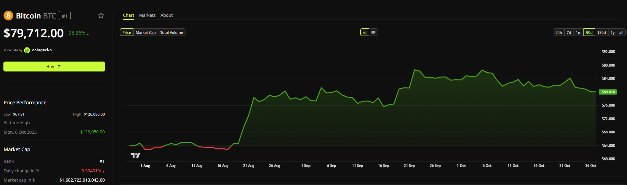Click the 1 Aug date on x-axis
The width and height of the screenshot is (627, 185).
(x=145, y=166)
